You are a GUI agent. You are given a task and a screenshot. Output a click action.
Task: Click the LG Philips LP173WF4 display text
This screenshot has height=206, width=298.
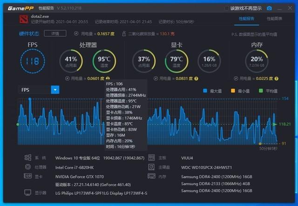click(102, 193)
